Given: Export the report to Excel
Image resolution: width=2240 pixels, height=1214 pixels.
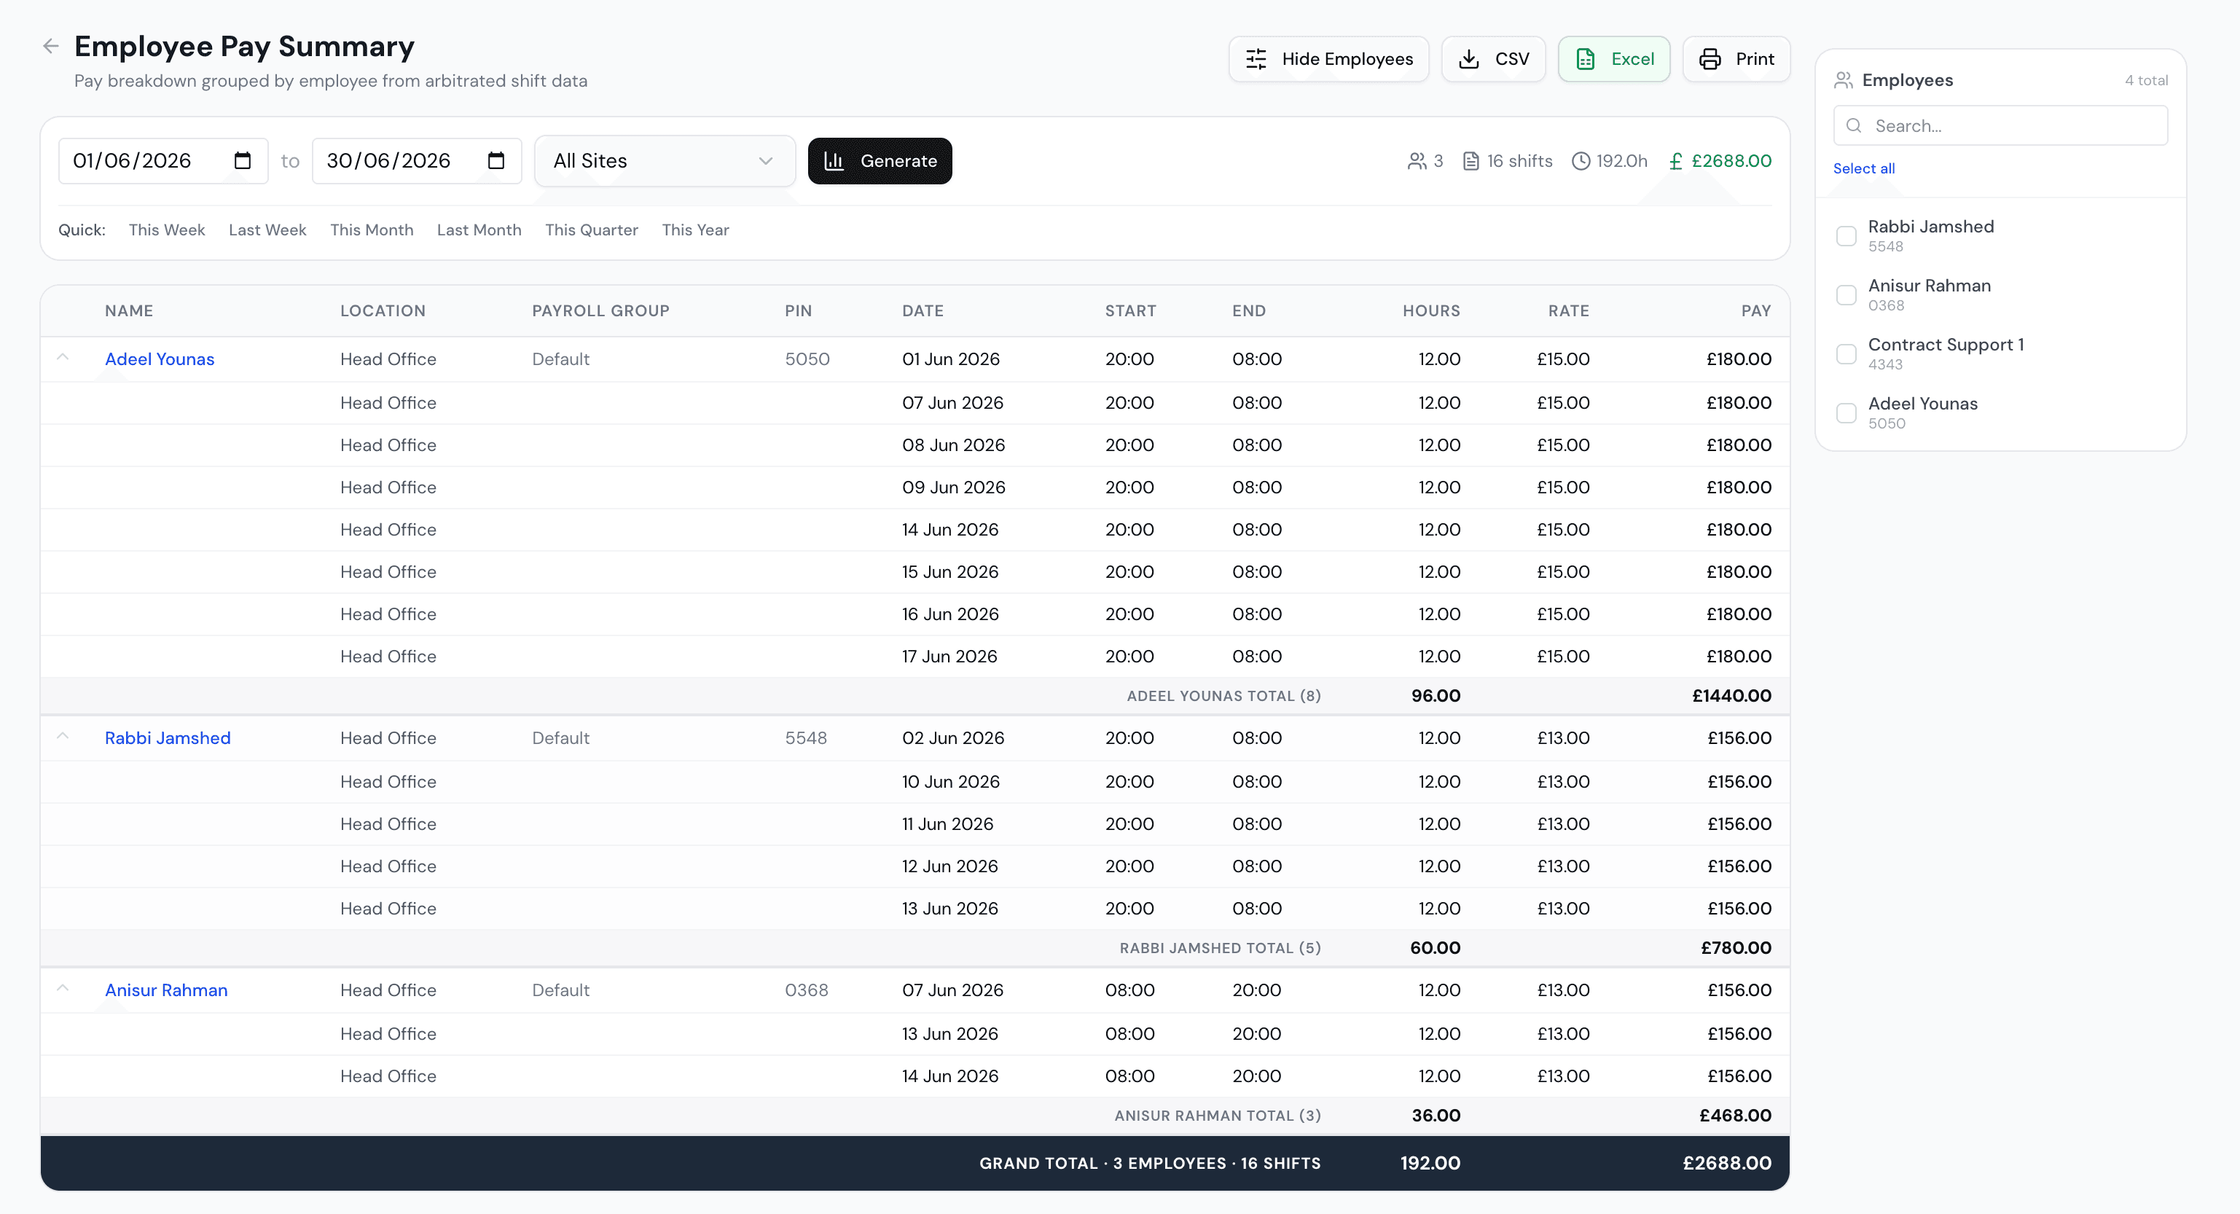Looking at the screenshot, I should (x=1614, y=59).
